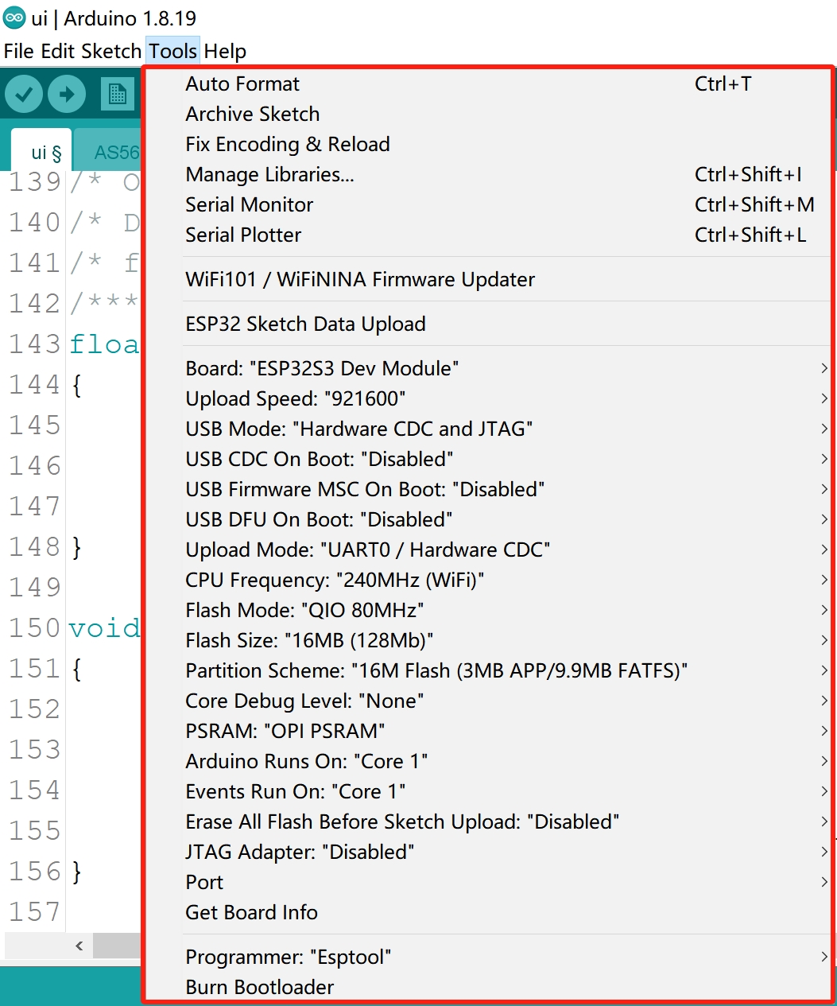Click the "void" keyword on line 150
The image size is (837, 1006).
104,627
